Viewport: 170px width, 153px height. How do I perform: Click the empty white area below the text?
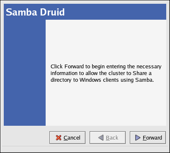click(x=106, y=104)
